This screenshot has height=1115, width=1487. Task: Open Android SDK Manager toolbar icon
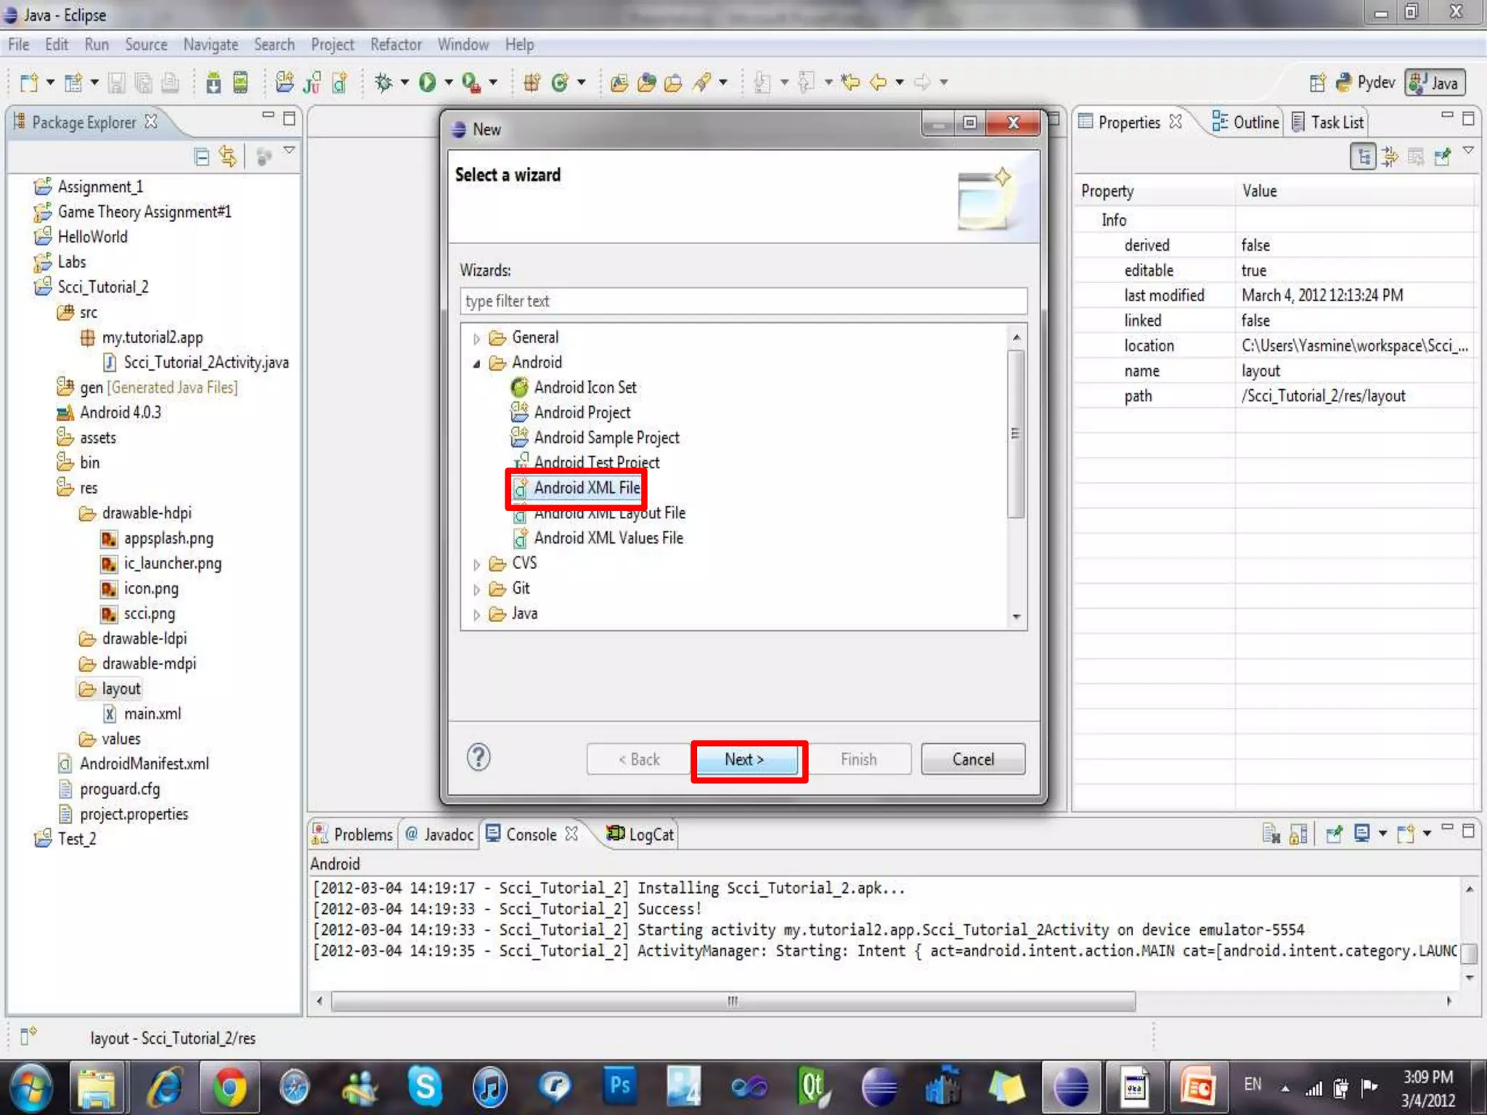[213, 83]
